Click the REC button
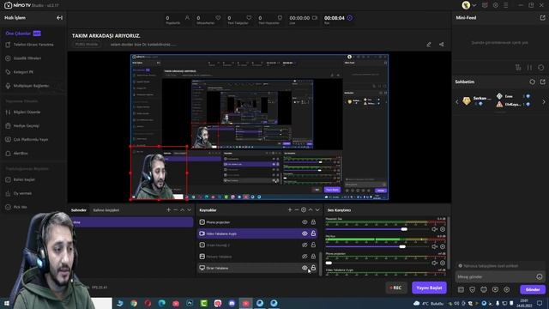Viewport: 549px width, 309px height. (x=396, y=288)
